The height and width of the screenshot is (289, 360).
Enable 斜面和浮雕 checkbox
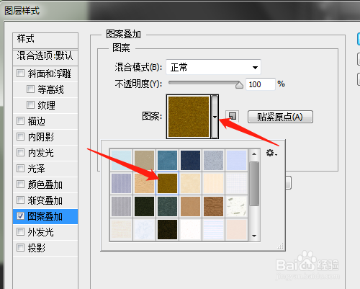coord(20,74)
